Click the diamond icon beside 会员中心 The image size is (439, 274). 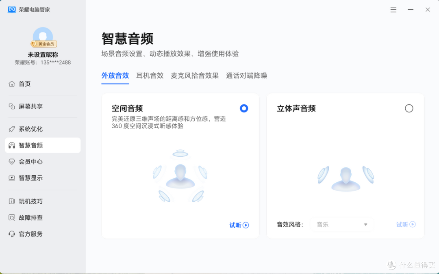point(12,162)
